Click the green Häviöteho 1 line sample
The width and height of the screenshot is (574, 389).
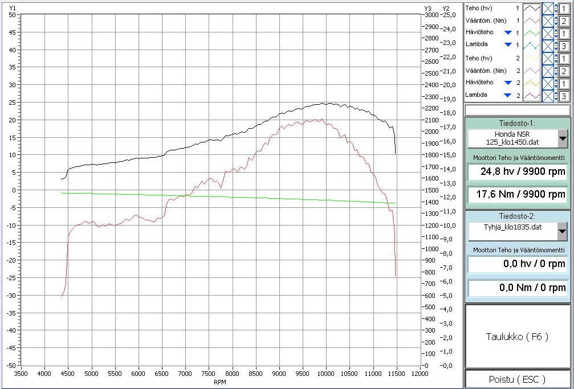[532, 34]
